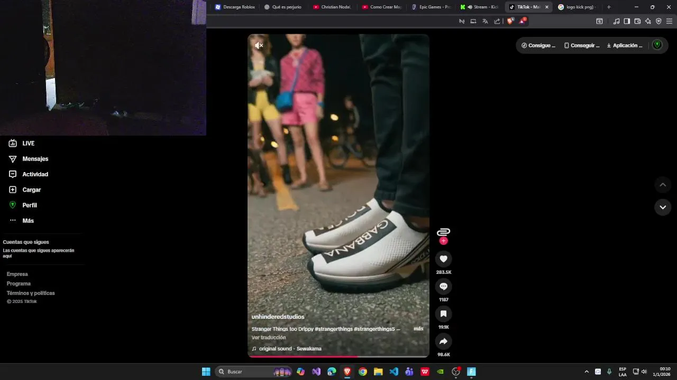This screenshot has height=380, width=677.
Task: Like the video with heart icon
Action: pos(443,259)
